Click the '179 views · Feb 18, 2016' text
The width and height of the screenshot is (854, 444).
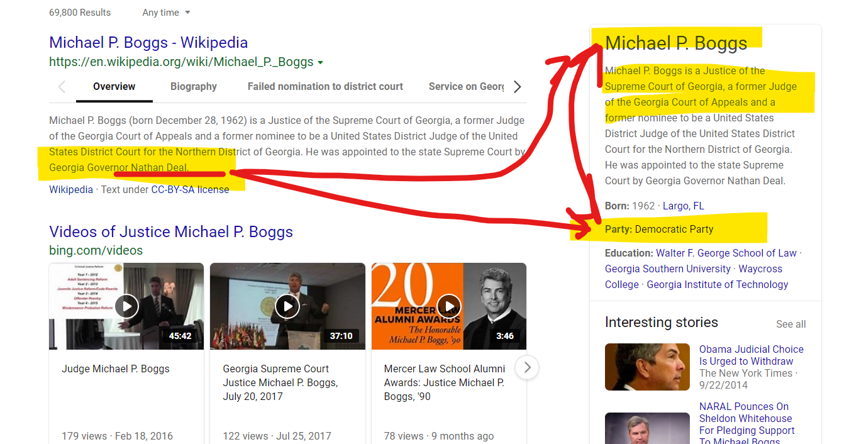coord(117,436)
